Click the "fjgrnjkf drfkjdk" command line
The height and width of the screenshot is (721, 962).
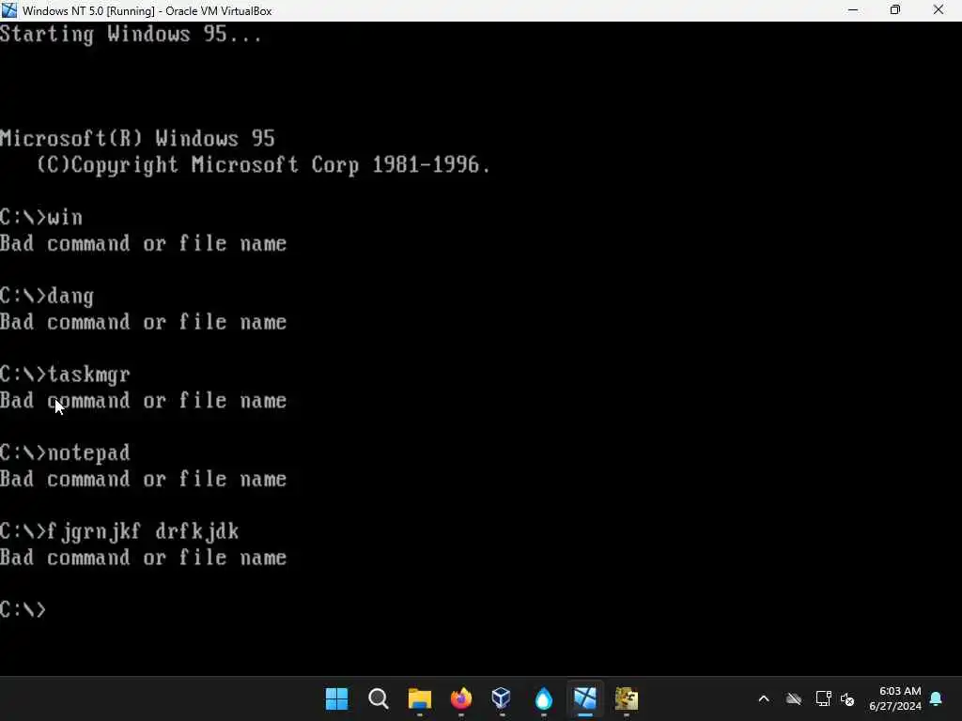click(x=119, y=531)
